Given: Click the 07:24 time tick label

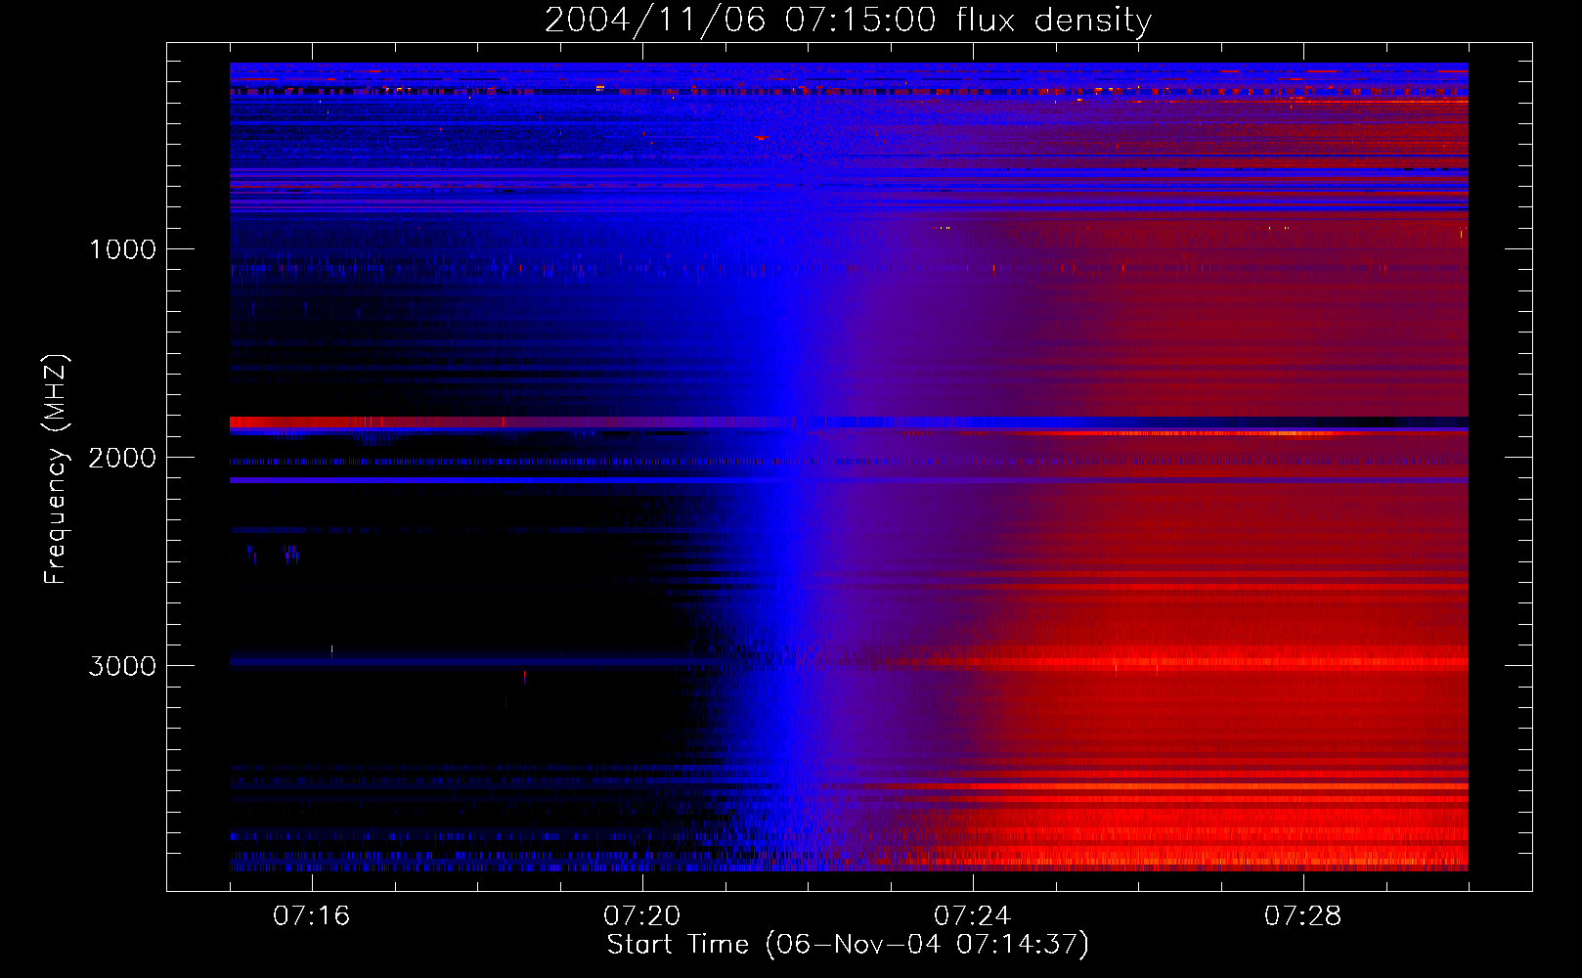Looking at the screenshot, I should click(x=973, y=916).
